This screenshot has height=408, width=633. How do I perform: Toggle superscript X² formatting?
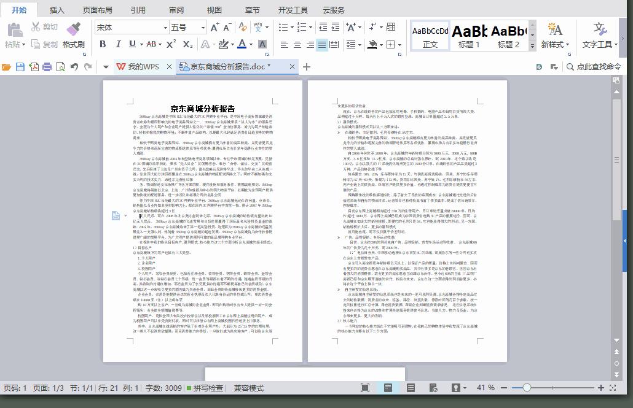pyautogui.click(x=171, y=44)
